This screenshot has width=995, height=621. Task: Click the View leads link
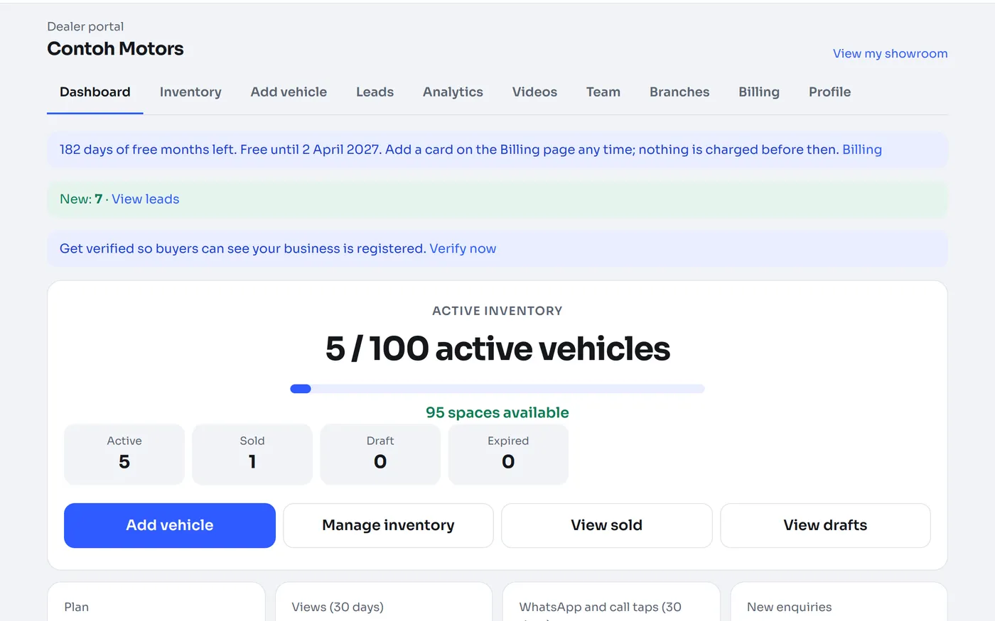coord(146,199)
